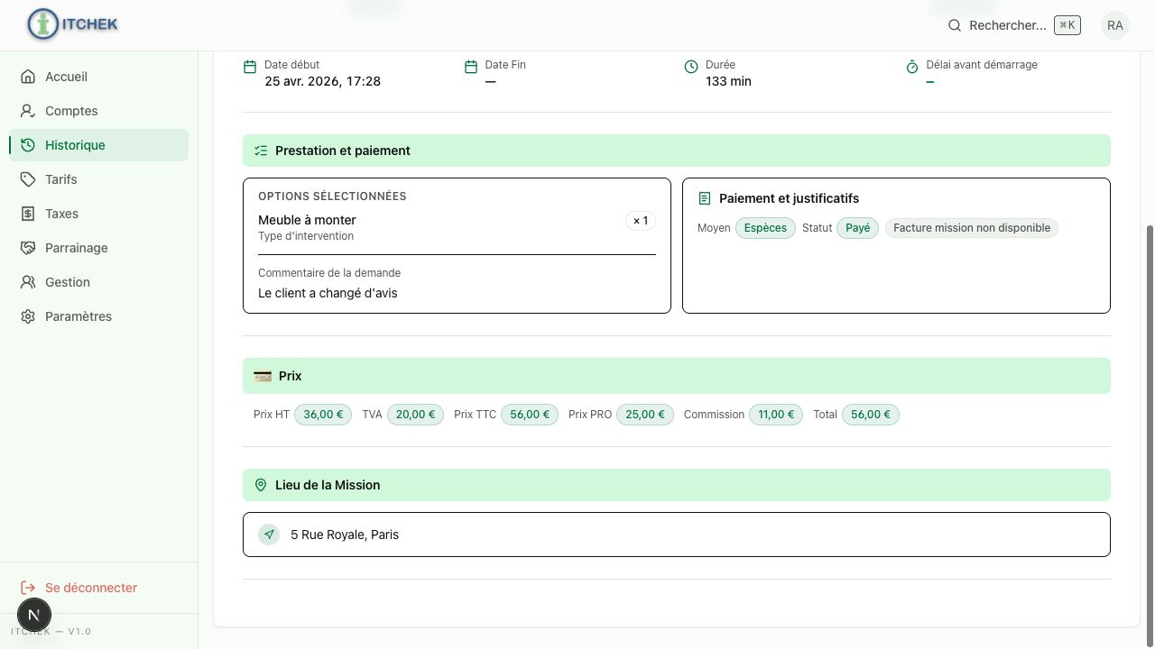Image resolution: width=1155 pixels, height=649 pixels.
Task: Click the Paramètres gear icon
Action: (x=28, y=316)
